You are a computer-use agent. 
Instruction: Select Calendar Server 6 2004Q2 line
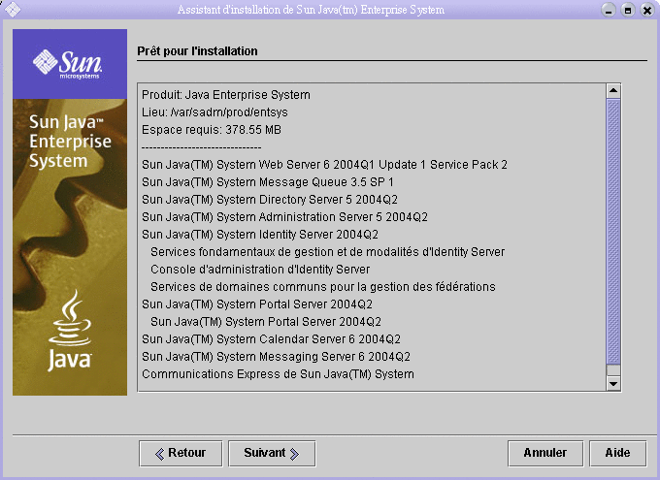(x=271, y=339)
